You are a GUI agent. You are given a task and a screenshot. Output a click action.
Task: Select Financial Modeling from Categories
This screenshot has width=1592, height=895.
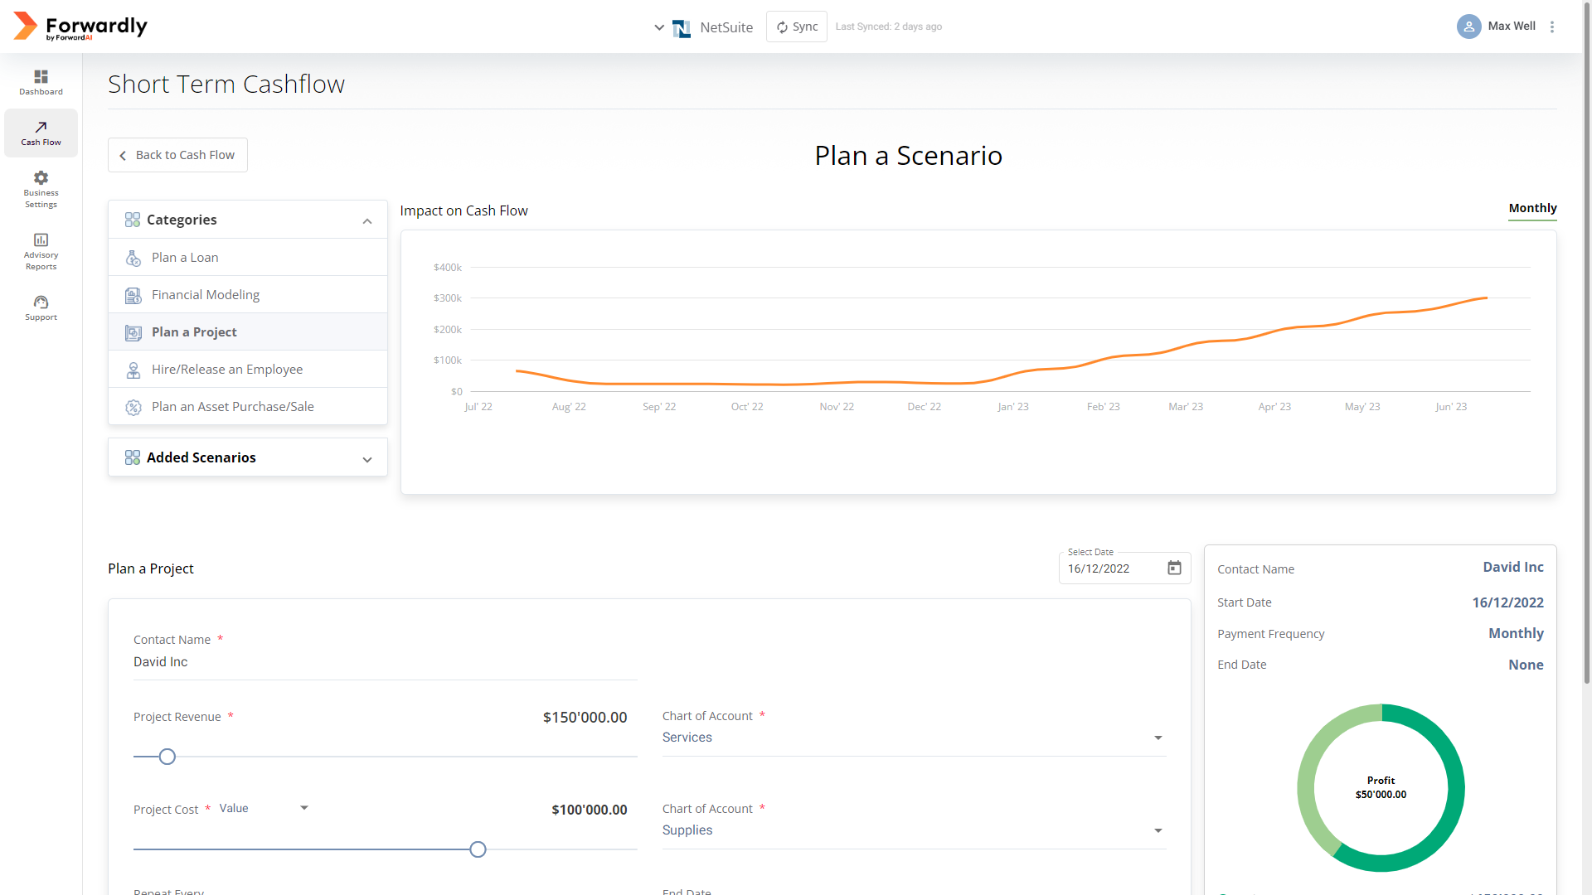coord(205,294)
